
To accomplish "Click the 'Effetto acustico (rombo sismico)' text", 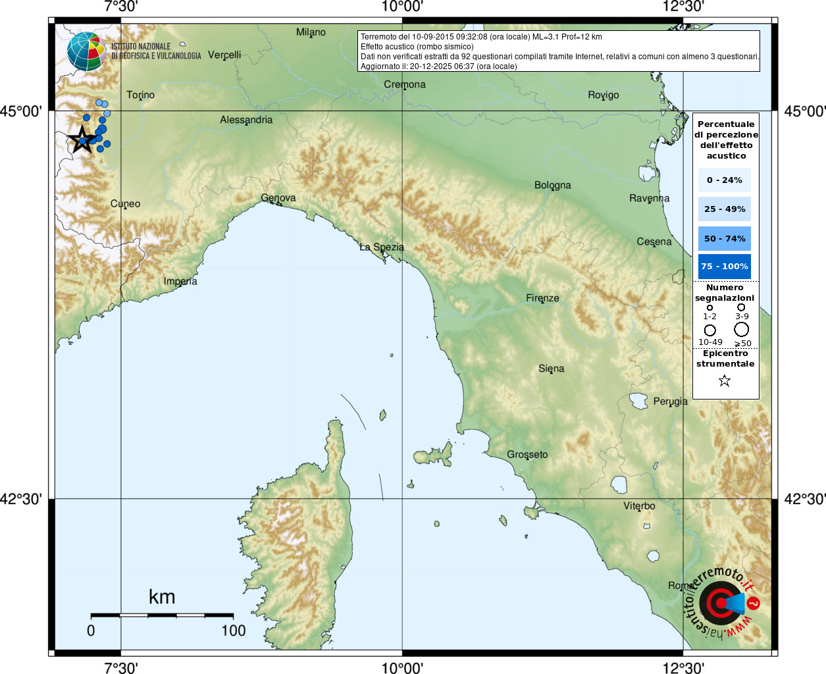I will 417,47.
